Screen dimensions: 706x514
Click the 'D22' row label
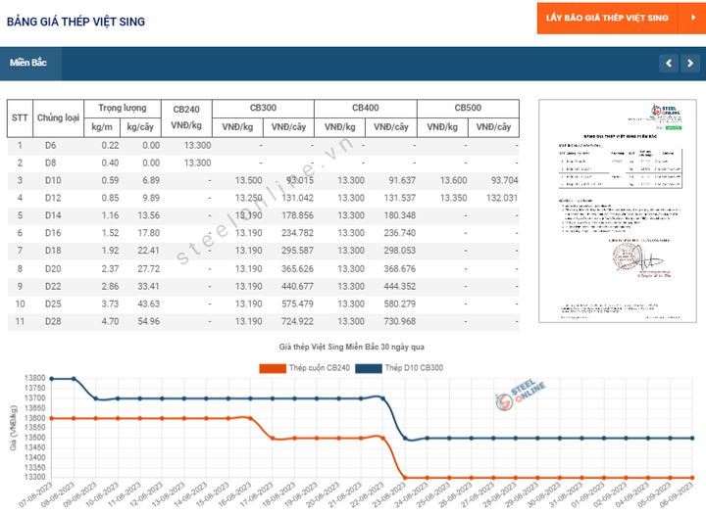(x=53, y=287)
